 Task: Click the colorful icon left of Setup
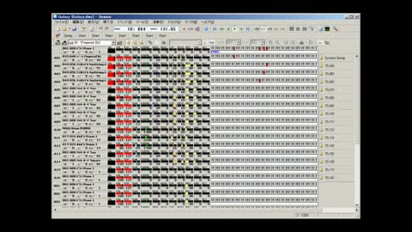(58, 36)
